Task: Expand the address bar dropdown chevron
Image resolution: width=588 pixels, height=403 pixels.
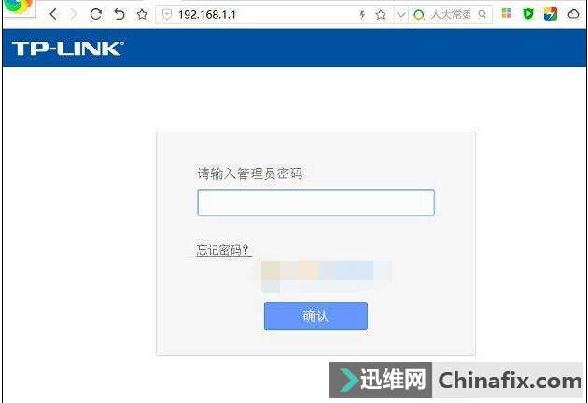Action: coord(401,15)
